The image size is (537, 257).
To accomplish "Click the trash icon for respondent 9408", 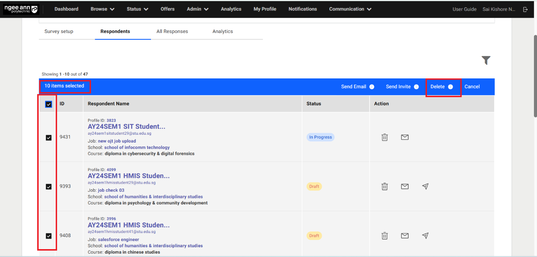I will (x=385, y=236).
